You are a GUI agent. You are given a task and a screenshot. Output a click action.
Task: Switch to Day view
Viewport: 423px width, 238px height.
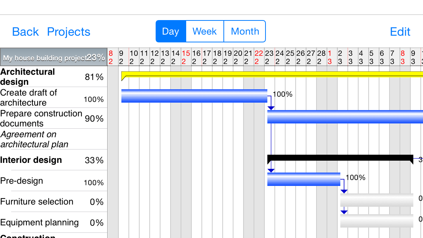point(171,32)
